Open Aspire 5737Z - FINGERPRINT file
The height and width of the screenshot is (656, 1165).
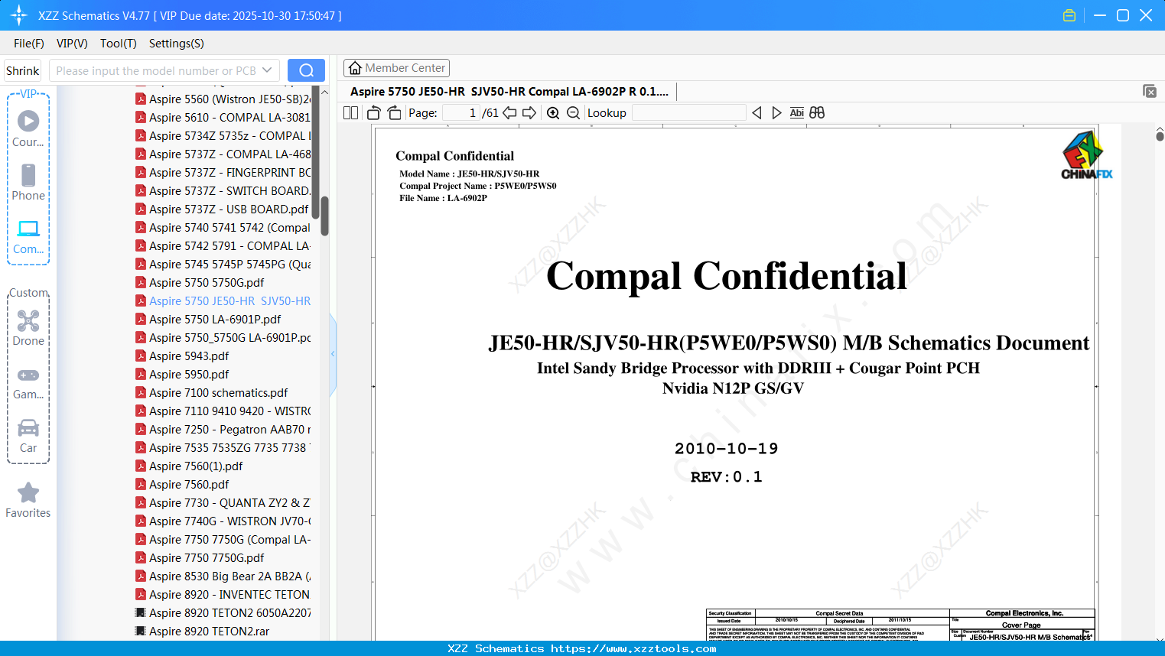(223, 173)
